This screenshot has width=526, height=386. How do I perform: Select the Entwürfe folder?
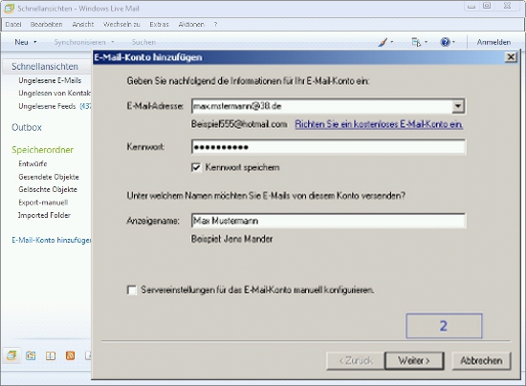click(x=33, y=163)
